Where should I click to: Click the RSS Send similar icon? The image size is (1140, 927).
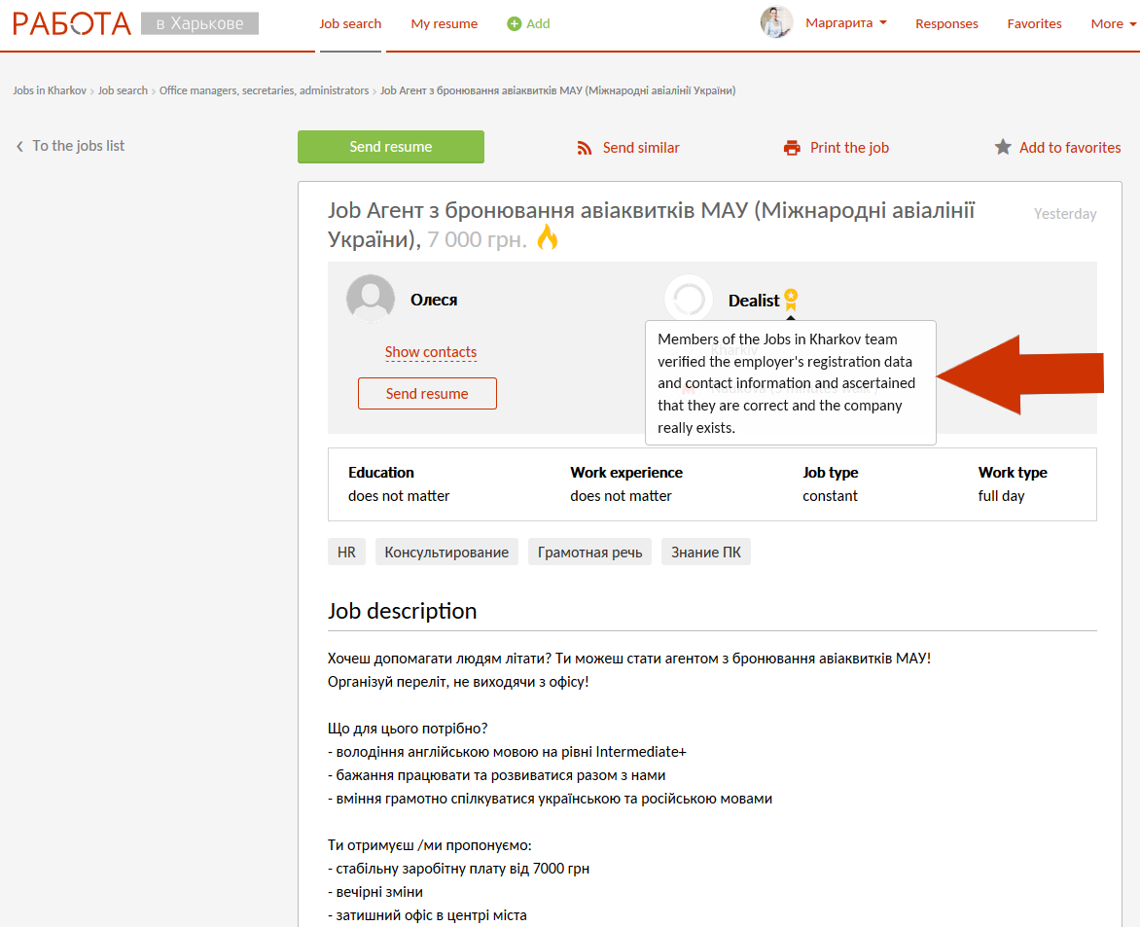click(x=585, y=148)
